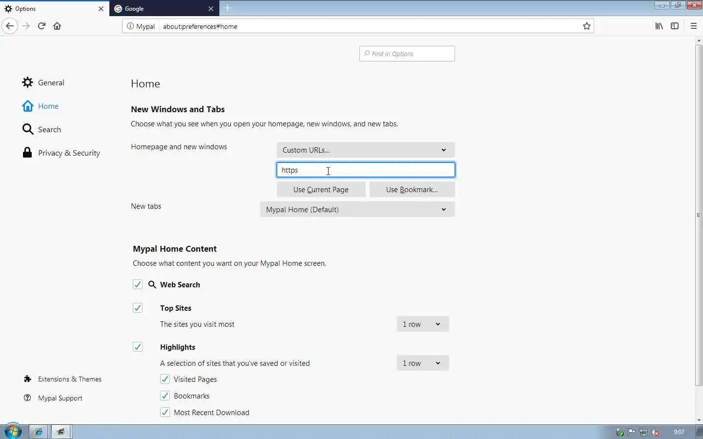Click the scrollbar down arrow
The image size is (703, 439).
(x=699, y=420)
